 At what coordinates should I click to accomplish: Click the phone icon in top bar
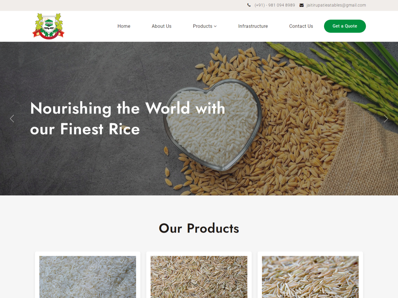click(x=249, y=5)
